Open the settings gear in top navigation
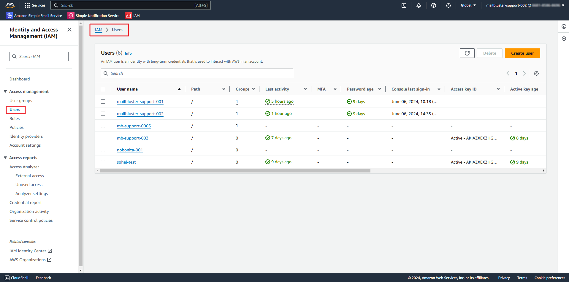The width and height of the screenshot is (569, 282). [x=448, y=5]
